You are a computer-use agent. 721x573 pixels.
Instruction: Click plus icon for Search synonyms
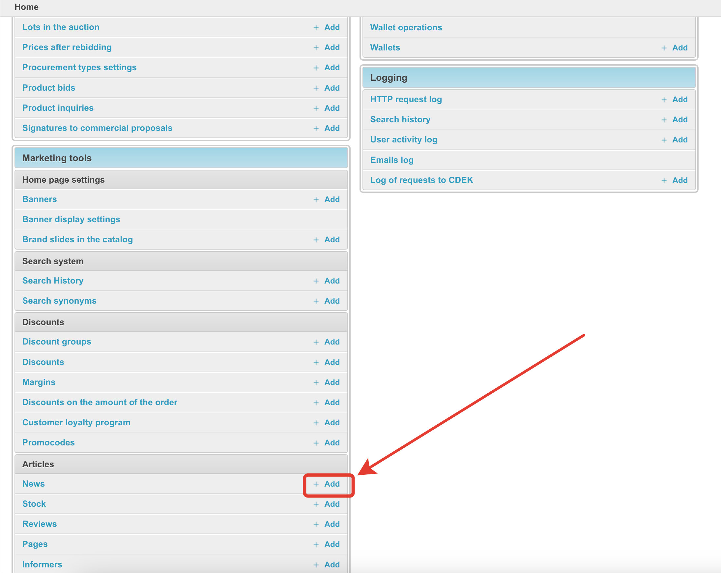click(x=316, y=301)
